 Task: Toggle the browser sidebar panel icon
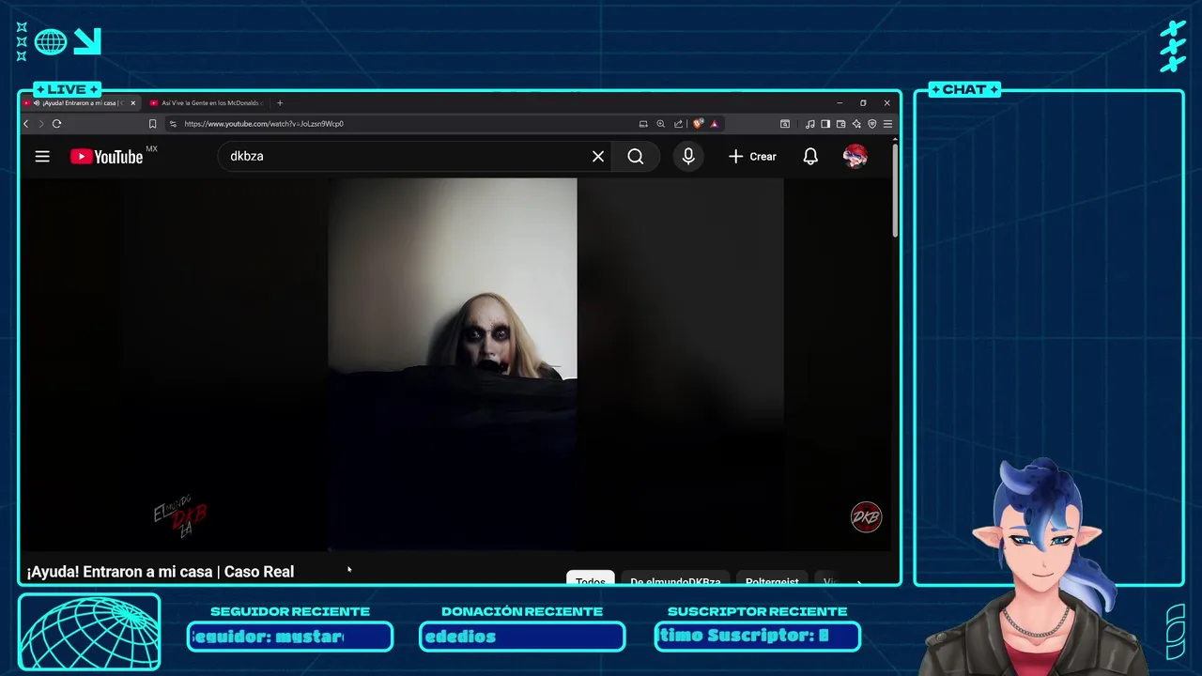click(x=825, y=124)
